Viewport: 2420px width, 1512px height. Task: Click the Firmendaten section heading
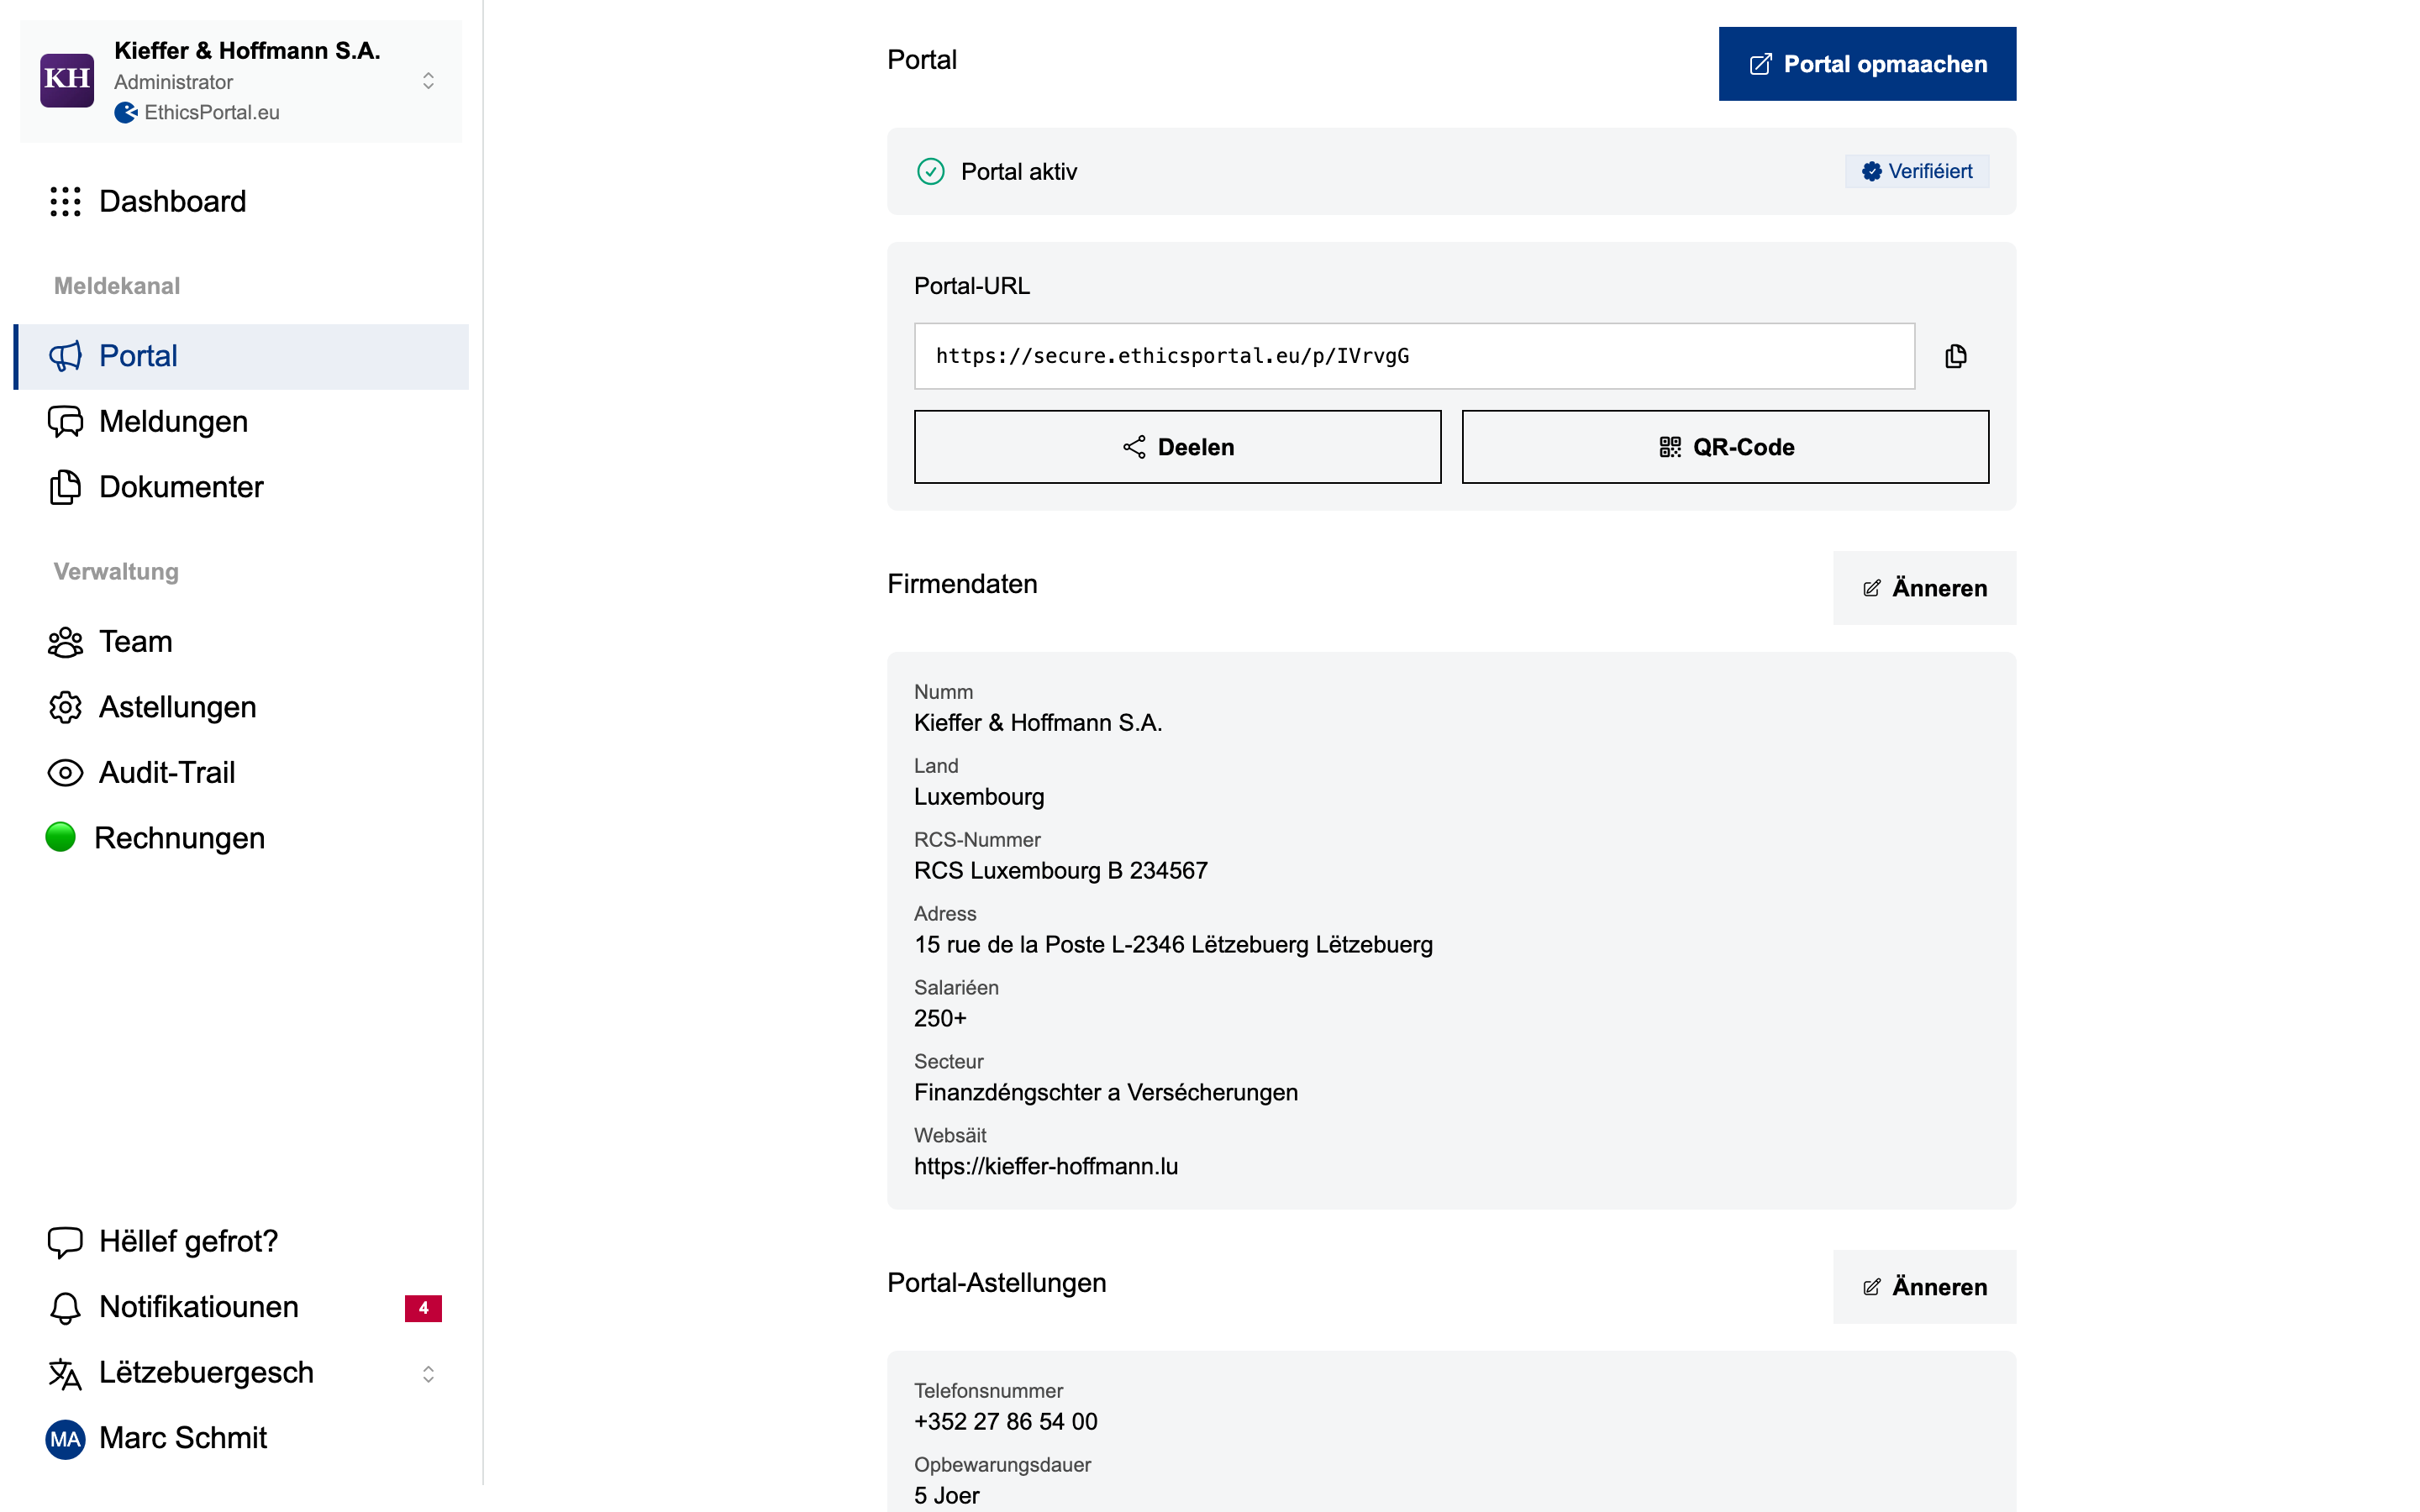(x=962, y=584)
